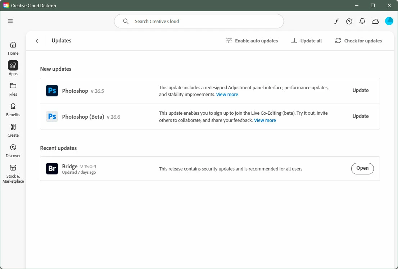
Task: Update Photoshop v 26.5
Action: (361, 90)
